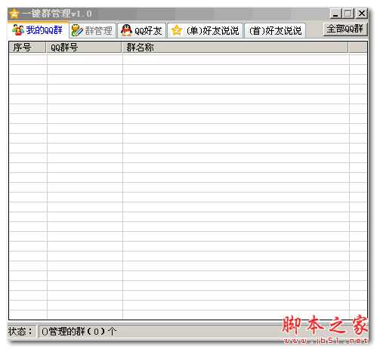Sort by the 序号 column header

(x=27, y=48)
